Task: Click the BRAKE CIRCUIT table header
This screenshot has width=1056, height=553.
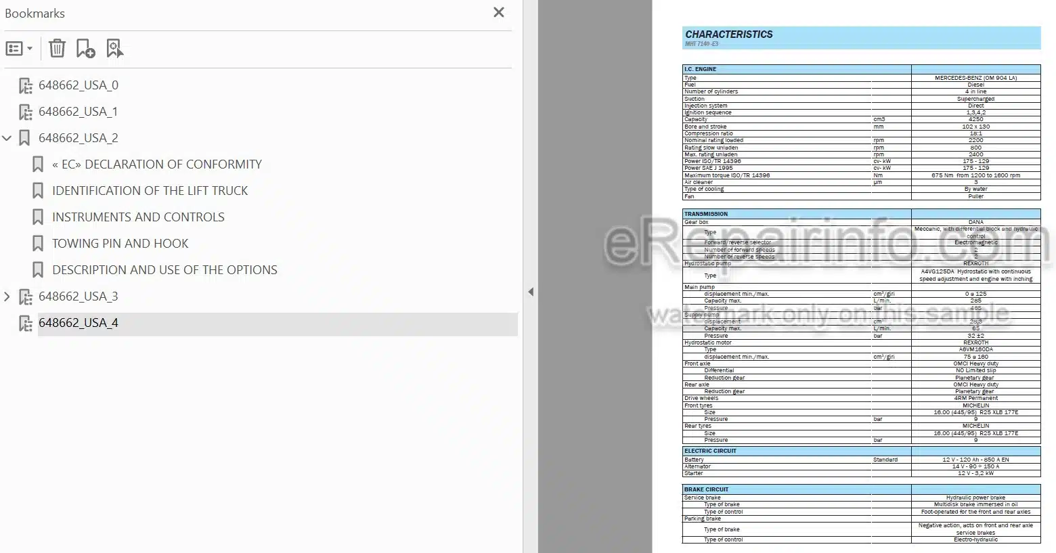Action: pos(706,489)
